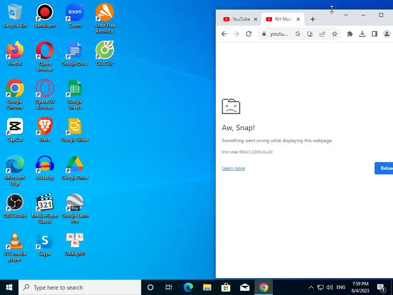Click the Google icon in address bar
The height and width of the screenshot is (295, 393).
(x=298, y=34)
